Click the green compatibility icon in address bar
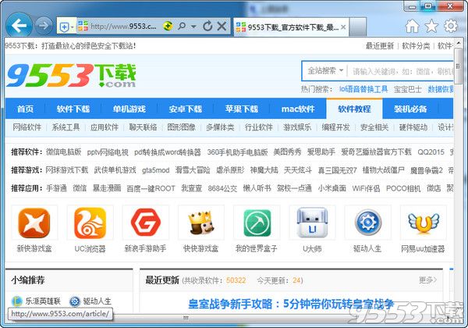Image resolution: width=468 pixels, height=328 pixels. coord(168,27)
